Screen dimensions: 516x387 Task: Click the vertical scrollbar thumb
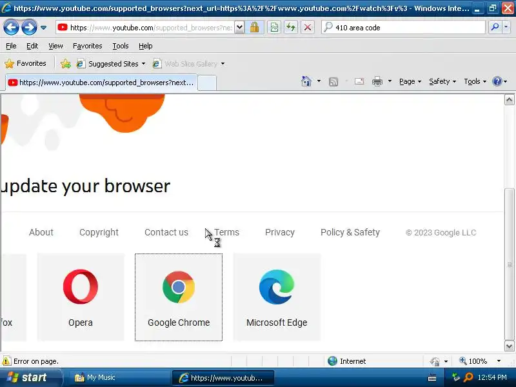coord(509,264)
